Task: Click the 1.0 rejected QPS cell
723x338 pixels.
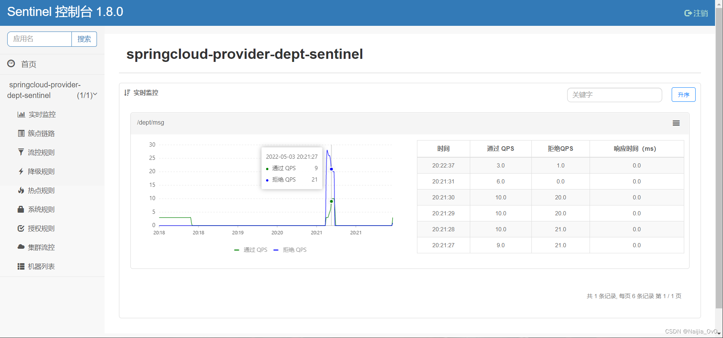Action: (x=560, y=166)
